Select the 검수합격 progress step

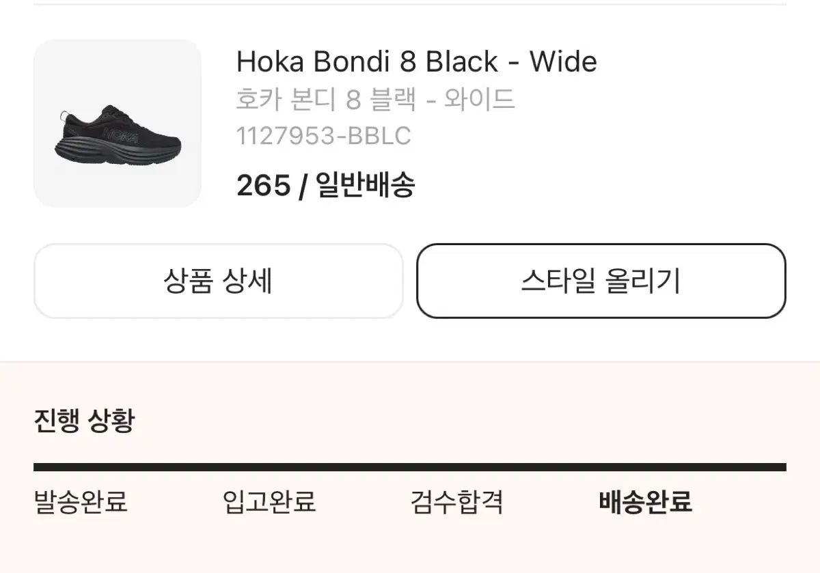coord(457,502)
